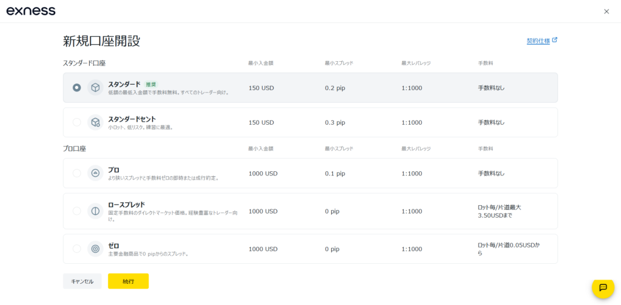Click 0.1 pip spread value
Viewport: 621px width, 305px height.
click(x=335, y=173)
